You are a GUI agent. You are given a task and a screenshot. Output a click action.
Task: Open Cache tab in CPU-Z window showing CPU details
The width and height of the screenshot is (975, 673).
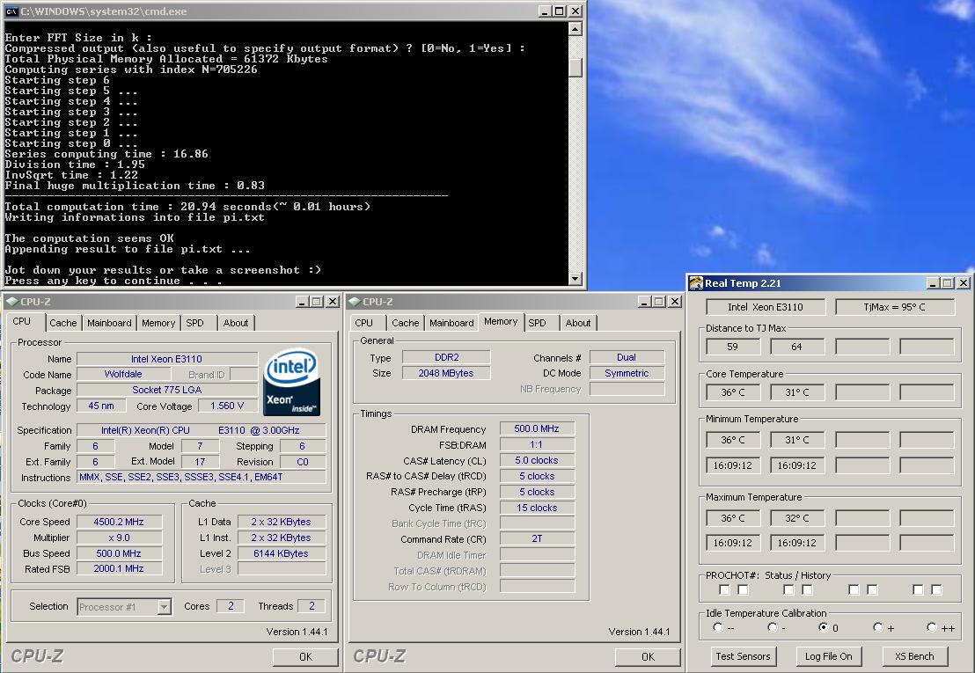(62, 323)
